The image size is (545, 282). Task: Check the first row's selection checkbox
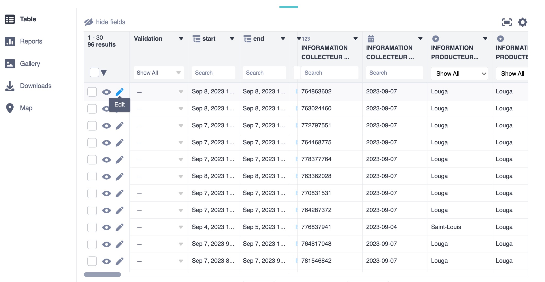tap(92, 92)
